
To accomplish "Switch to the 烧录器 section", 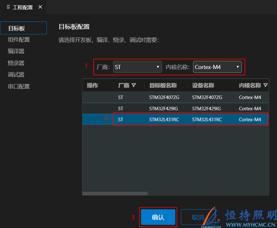I will coord(16,63).
